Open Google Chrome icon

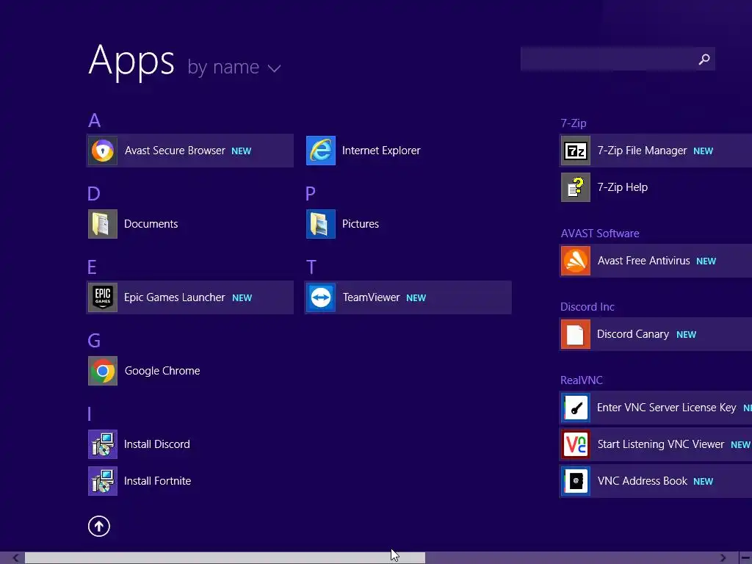point(103,371)
